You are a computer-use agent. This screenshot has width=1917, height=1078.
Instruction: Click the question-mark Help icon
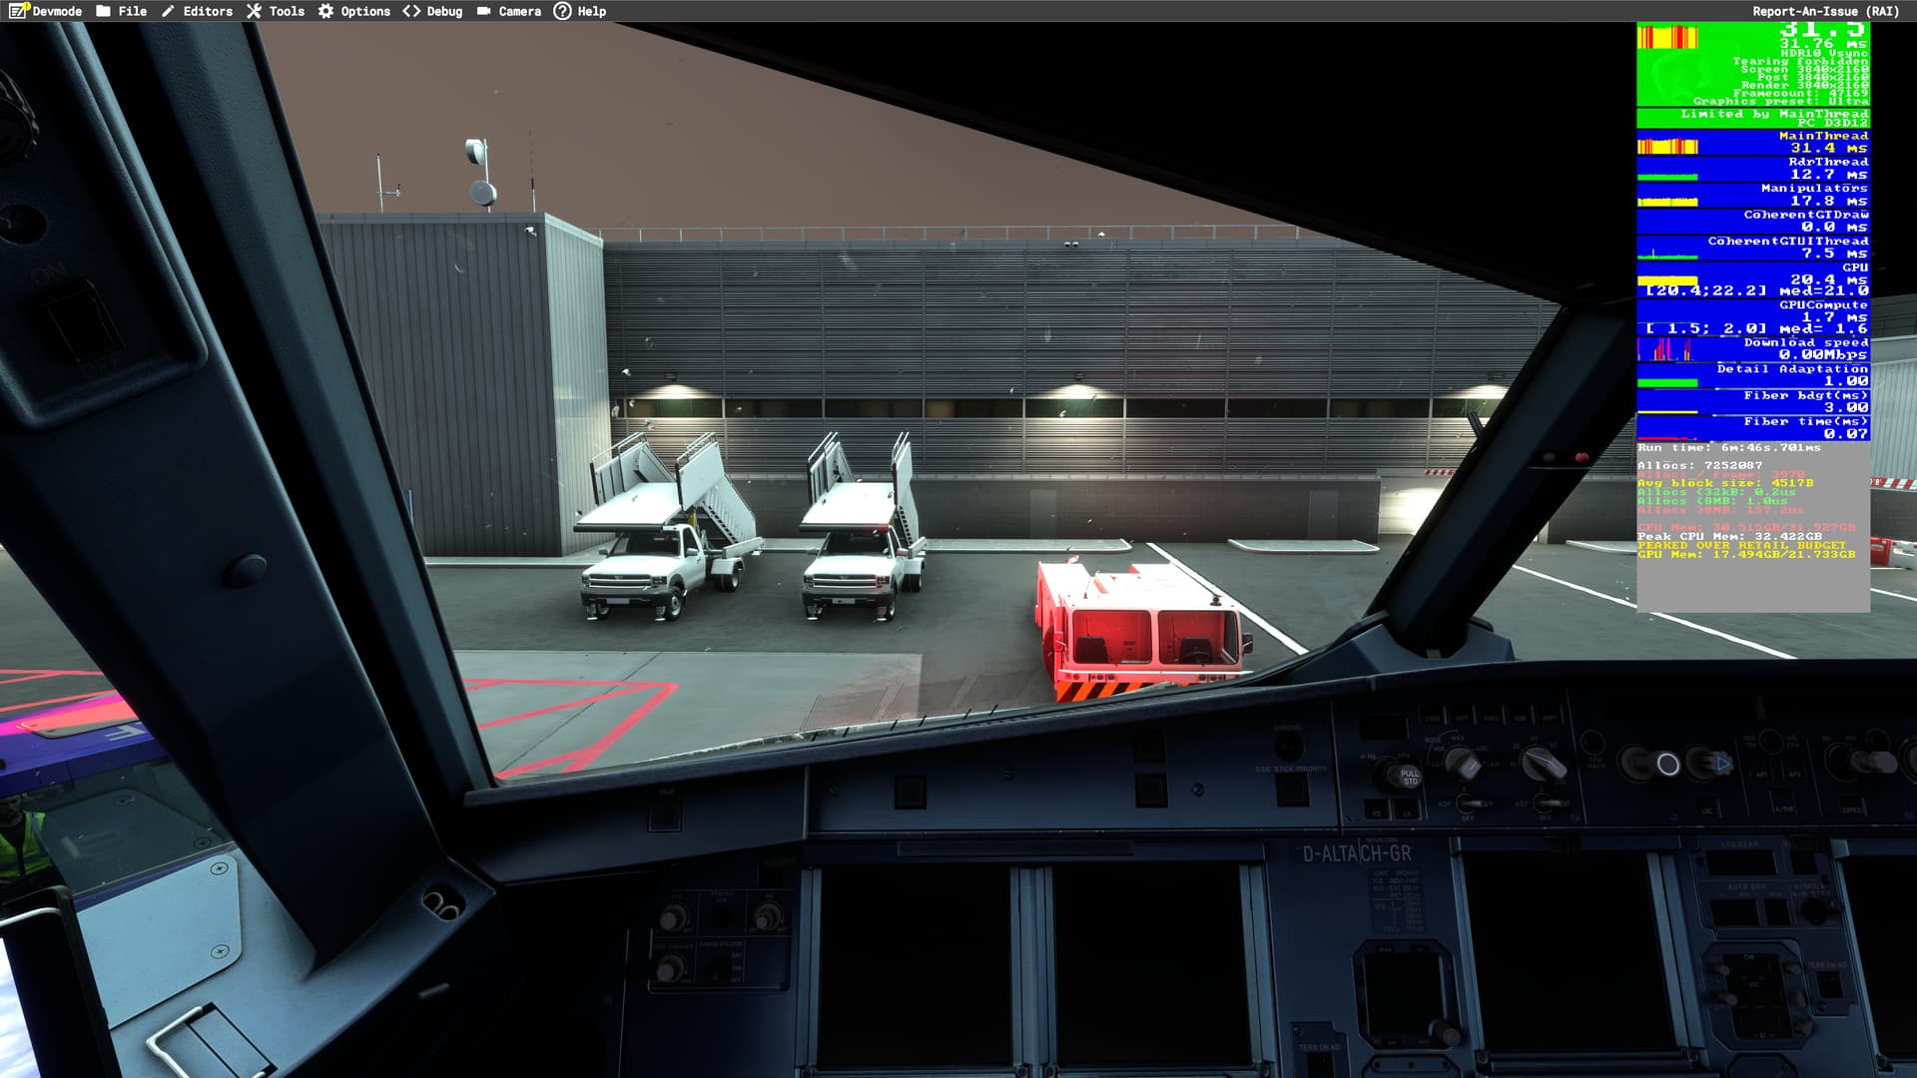[x=561, y=11]
